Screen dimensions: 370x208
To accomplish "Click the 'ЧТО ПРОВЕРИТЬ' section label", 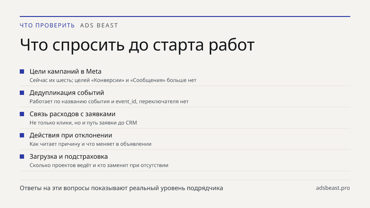I will [x=47, y=26].
